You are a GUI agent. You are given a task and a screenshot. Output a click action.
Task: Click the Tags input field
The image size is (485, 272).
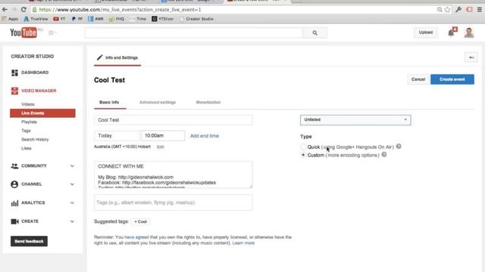(174, 202)
